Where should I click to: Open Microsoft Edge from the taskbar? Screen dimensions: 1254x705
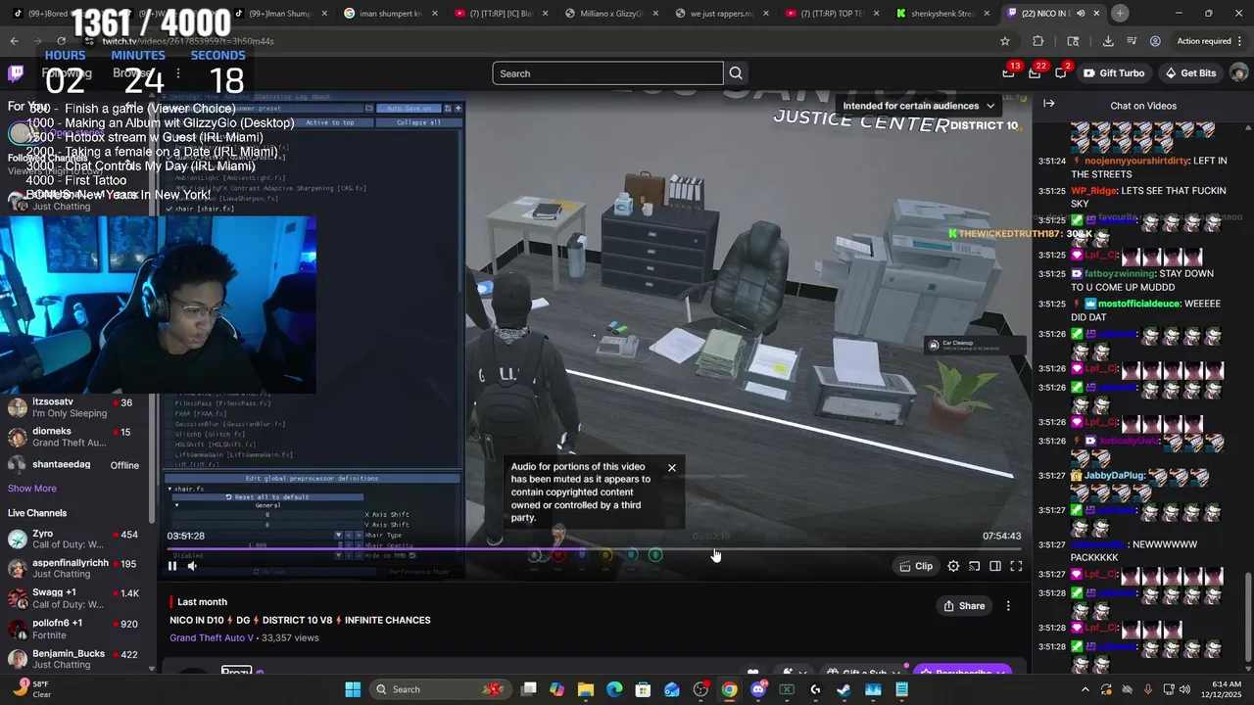pos(614,689)
